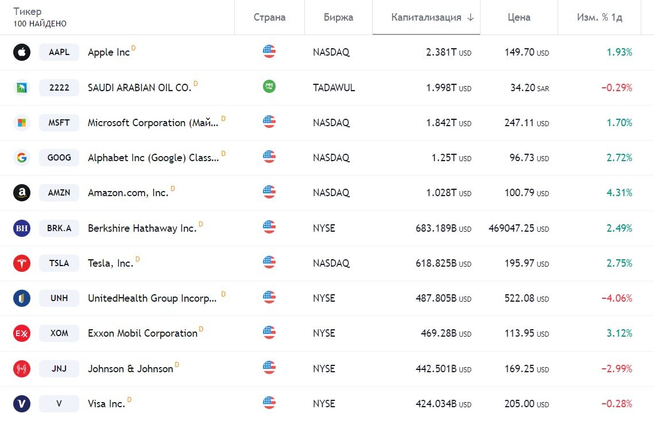
Task: Open the UNH ticker badge
Action: pos(59,298)
